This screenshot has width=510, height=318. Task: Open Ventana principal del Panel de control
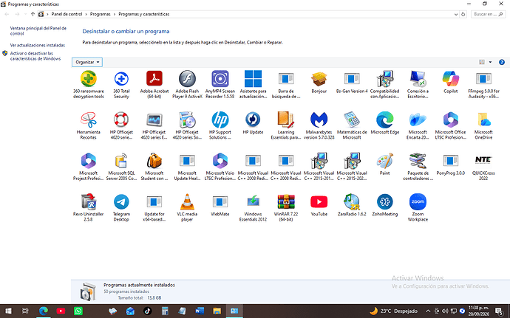[x=38, y=31]
